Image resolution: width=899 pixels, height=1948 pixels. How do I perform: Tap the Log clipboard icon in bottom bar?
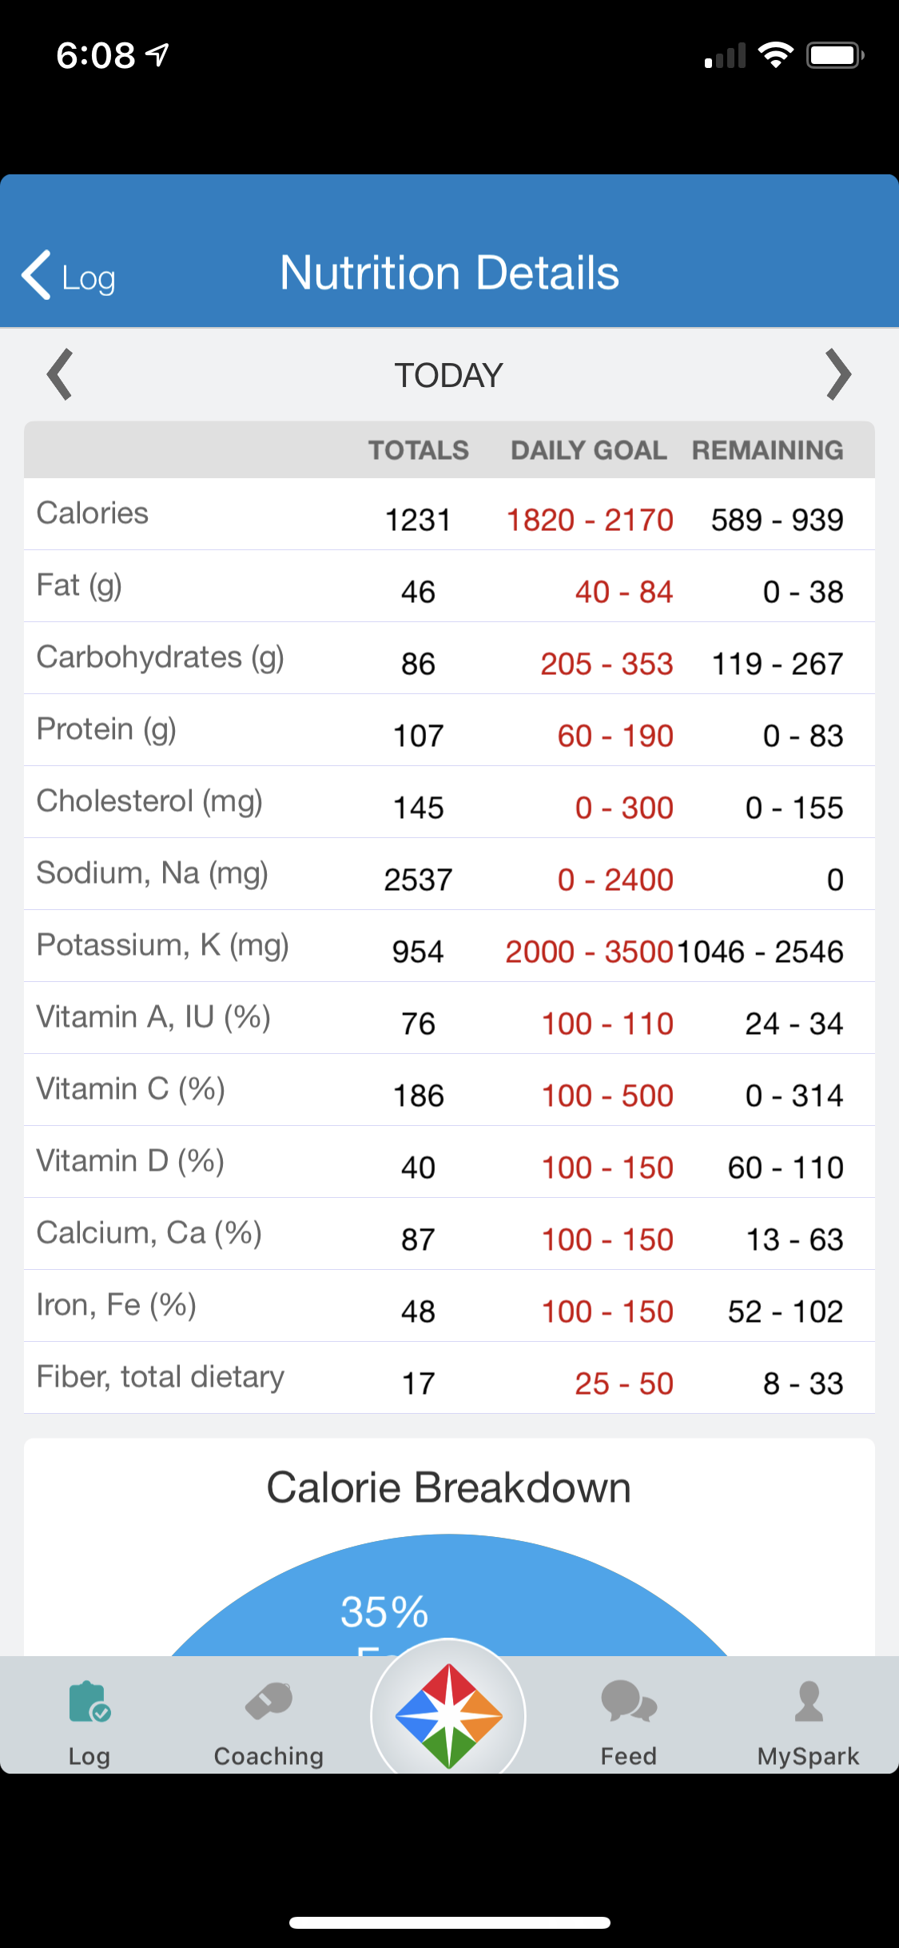coord(90,1701)
